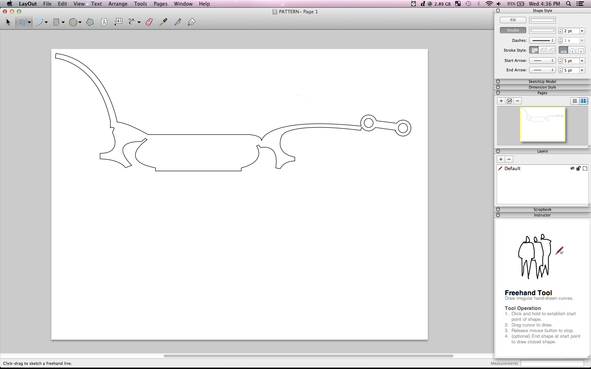Select the page 1 thumbnail

pos(543,124)
